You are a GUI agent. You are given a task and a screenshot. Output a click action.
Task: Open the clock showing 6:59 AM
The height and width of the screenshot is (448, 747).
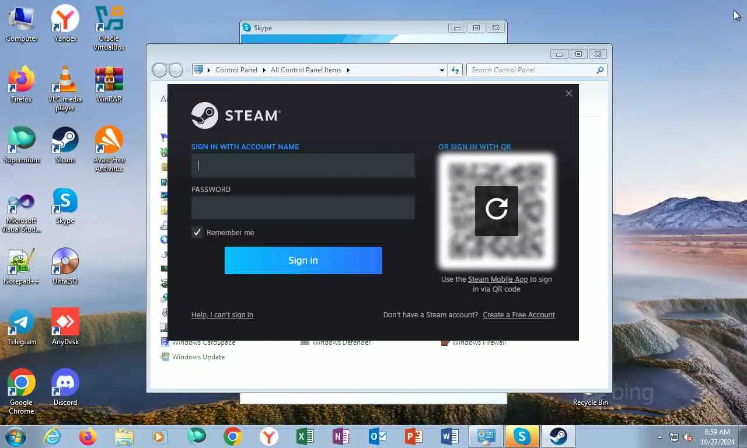[717, 437]
